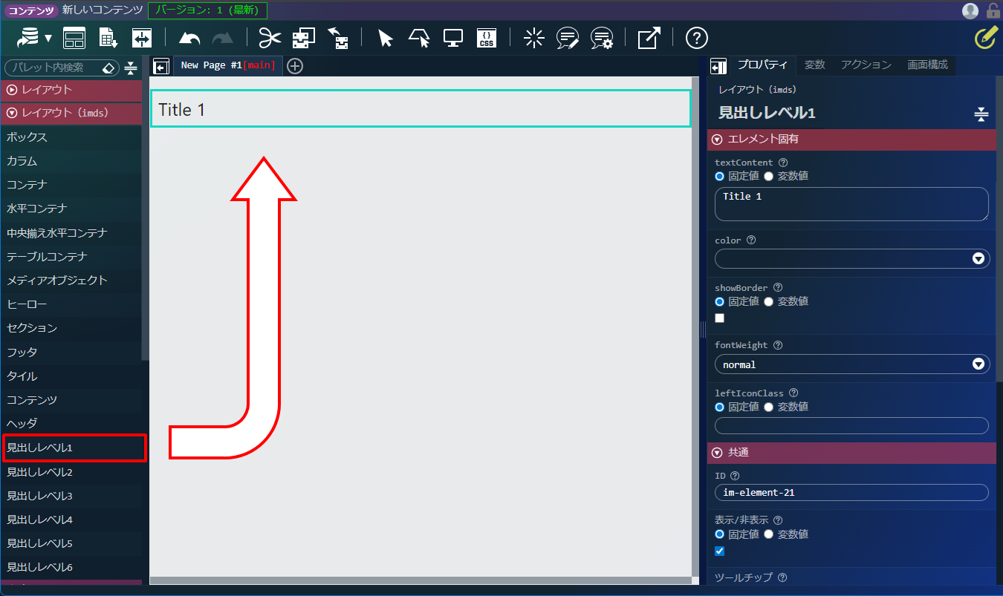Switch to the 画面構成 tab
1003x596 pixels.
(928, 65)
